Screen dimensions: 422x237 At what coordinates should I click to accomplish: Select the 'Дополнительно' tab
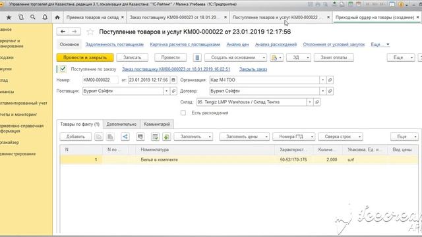click(x=121, y=124)
